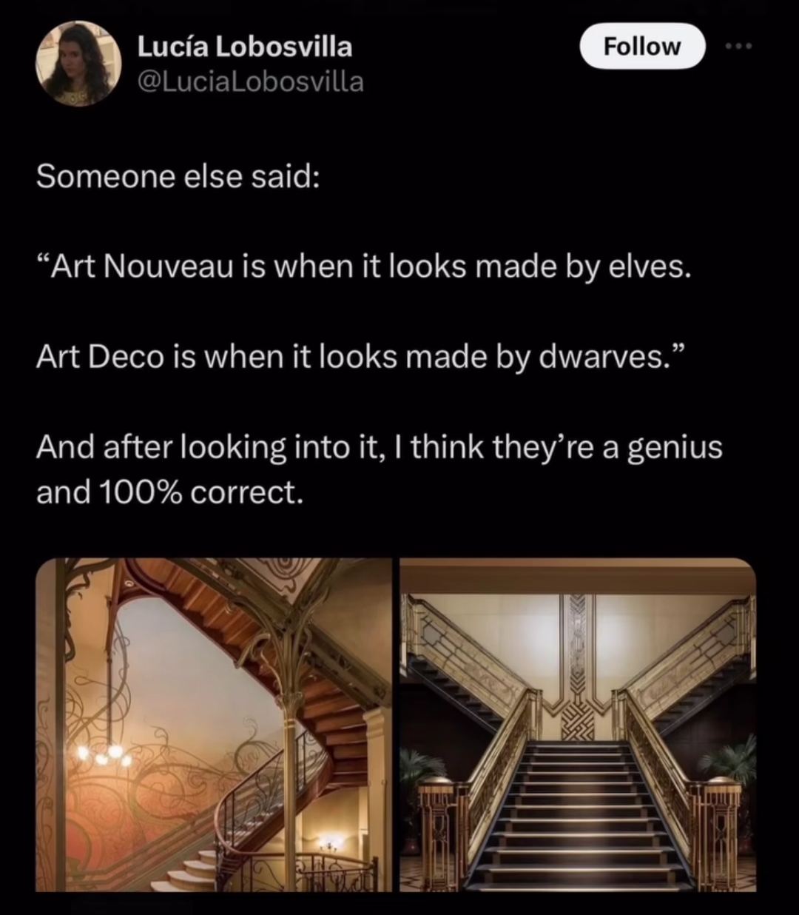Open the @LuciaLobosvilla handle link

coord(250,81)
